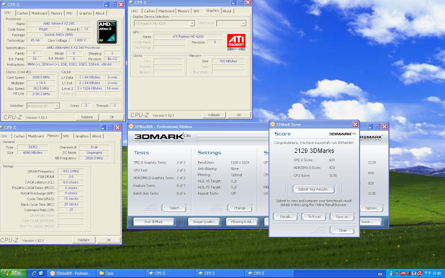The width and height of the screenshot is (445, 278).
Task: Click Submit Your Results... button
Action: [x=314, y=189]
